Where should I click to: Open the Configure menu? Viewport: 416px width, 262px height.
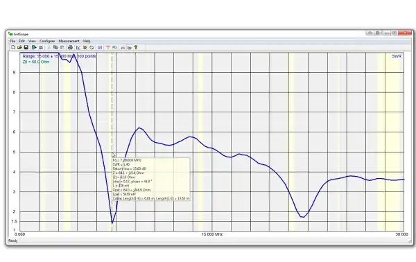[47, 41]
